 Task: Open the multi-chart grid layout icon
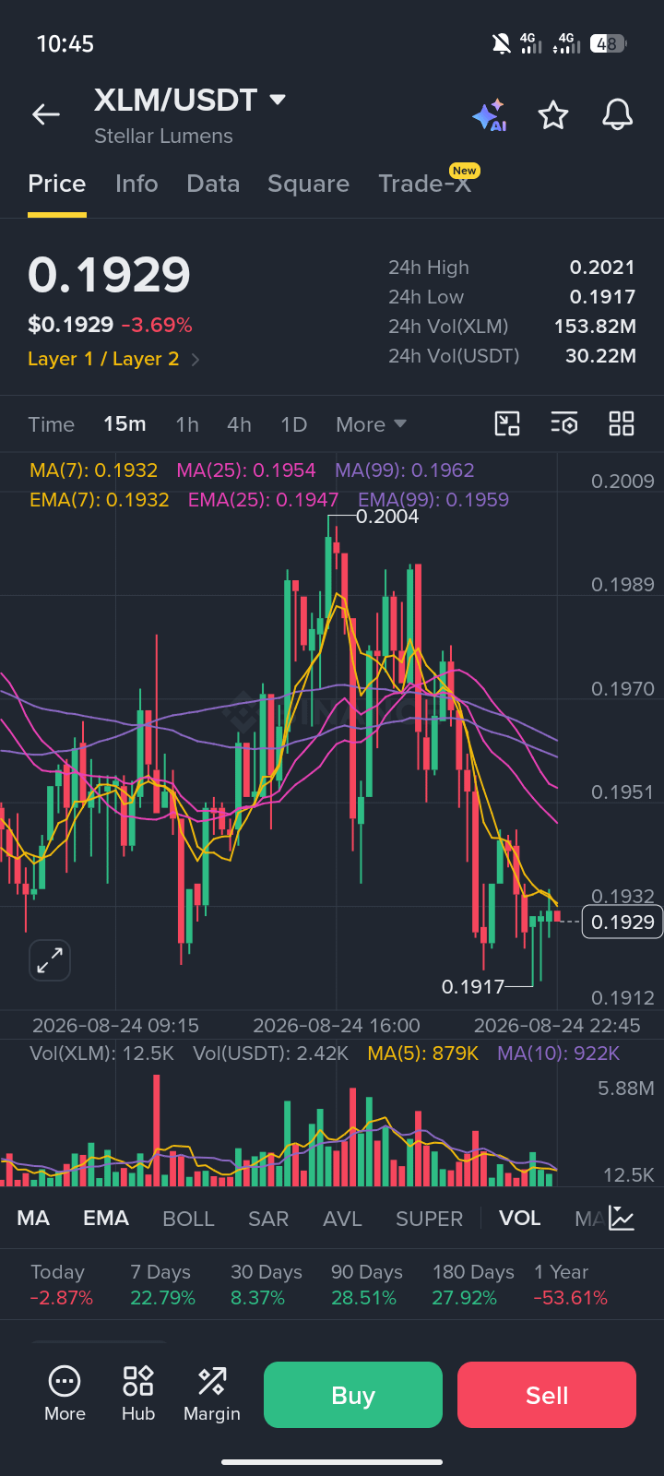coord(622,423)
